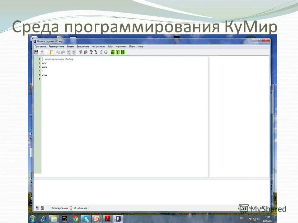
Task: Click the 'кон' keyword line
Action: (44, 75)
